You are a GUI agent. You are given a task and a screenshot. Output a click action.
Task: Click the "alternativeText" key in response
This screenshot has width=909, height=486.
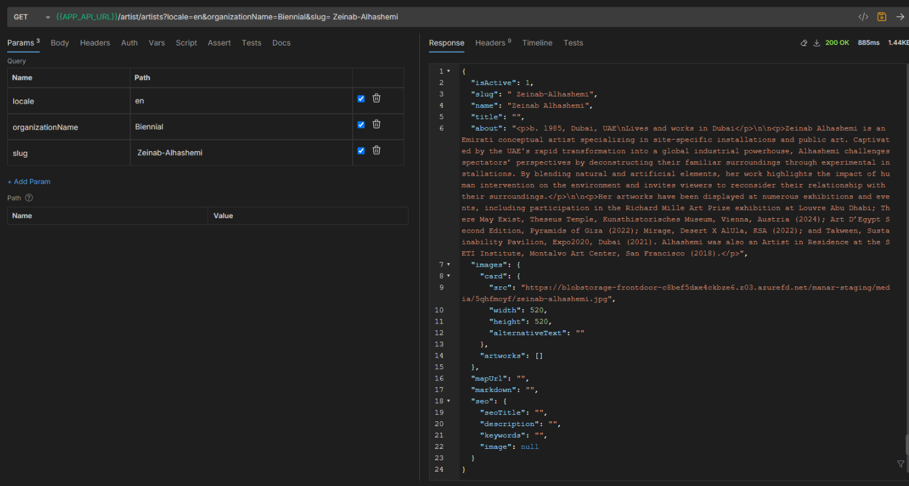pos(527,333)
